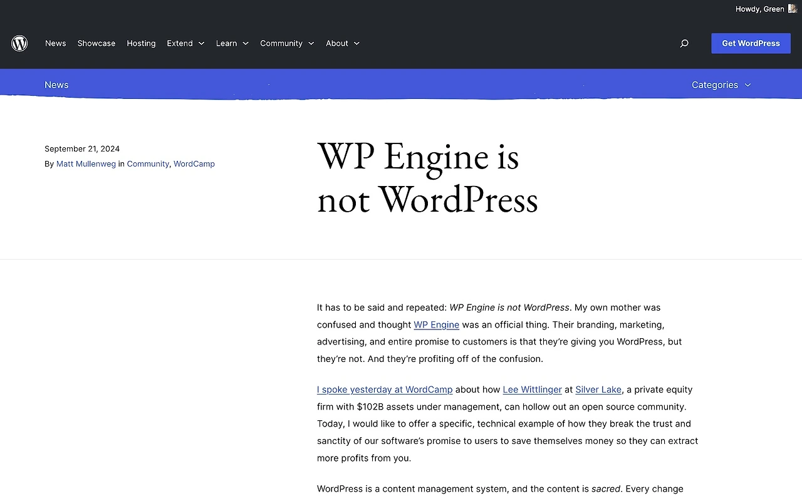
Task: Open the Learn menu label
Action: tap(226, 43)
